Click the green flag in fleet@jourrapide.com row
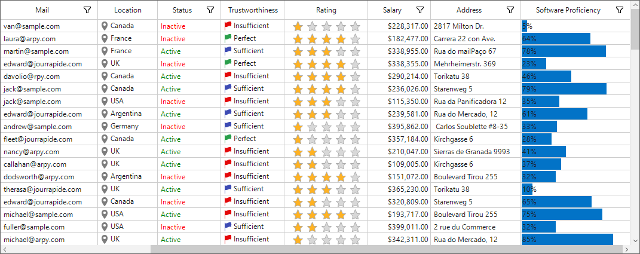640x254 pixels. click(228, 139)
